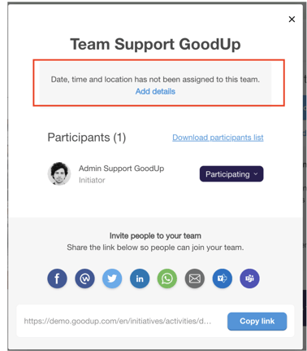Select the team invite URL field
This screenshot has height=351, width=307.
118,321
